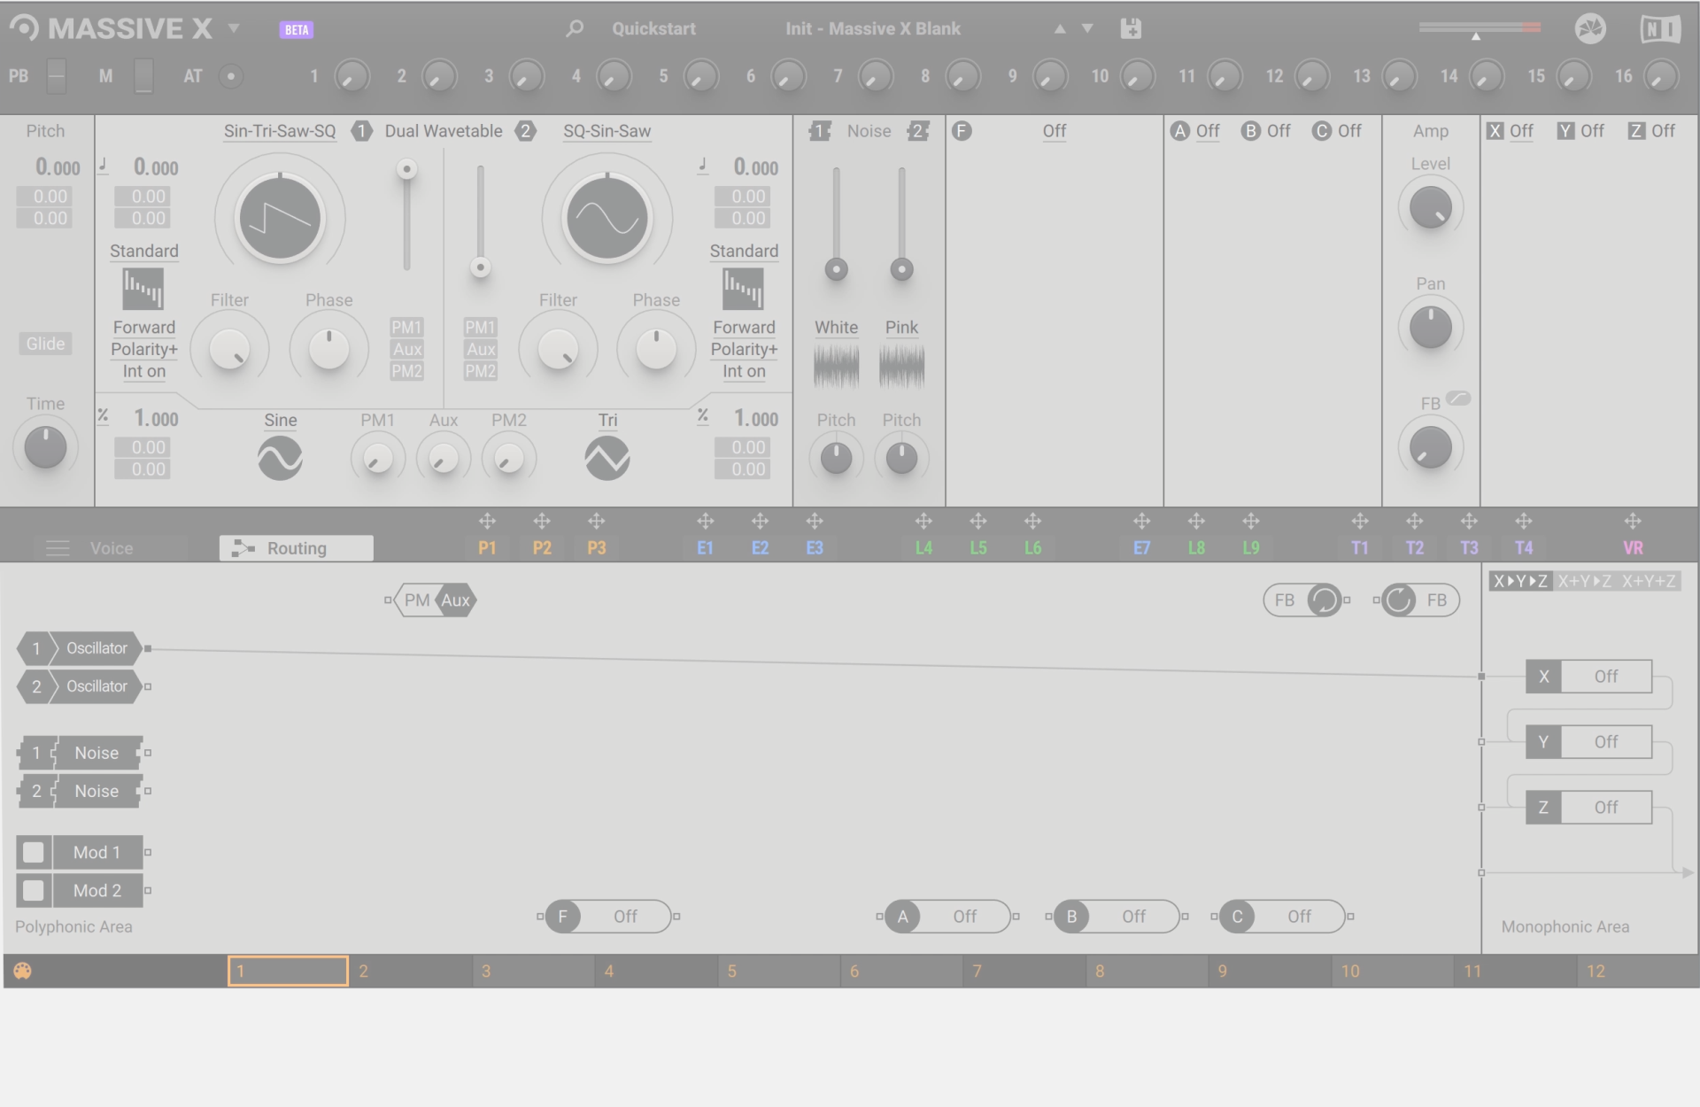This screenshot has height=1107, width=1700.
Task: Toggle the FB feedback switch in Amp
Action: pos(1458,399)
